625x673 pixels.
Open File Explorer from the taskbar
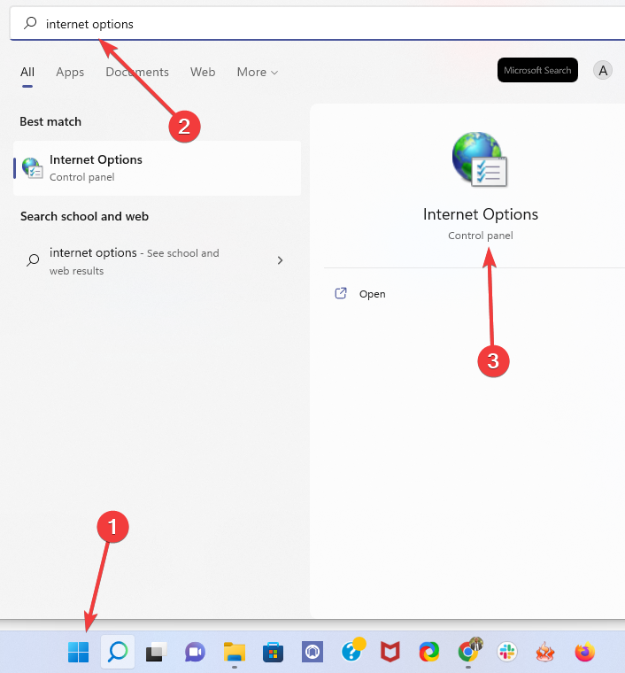coord(235,652)
